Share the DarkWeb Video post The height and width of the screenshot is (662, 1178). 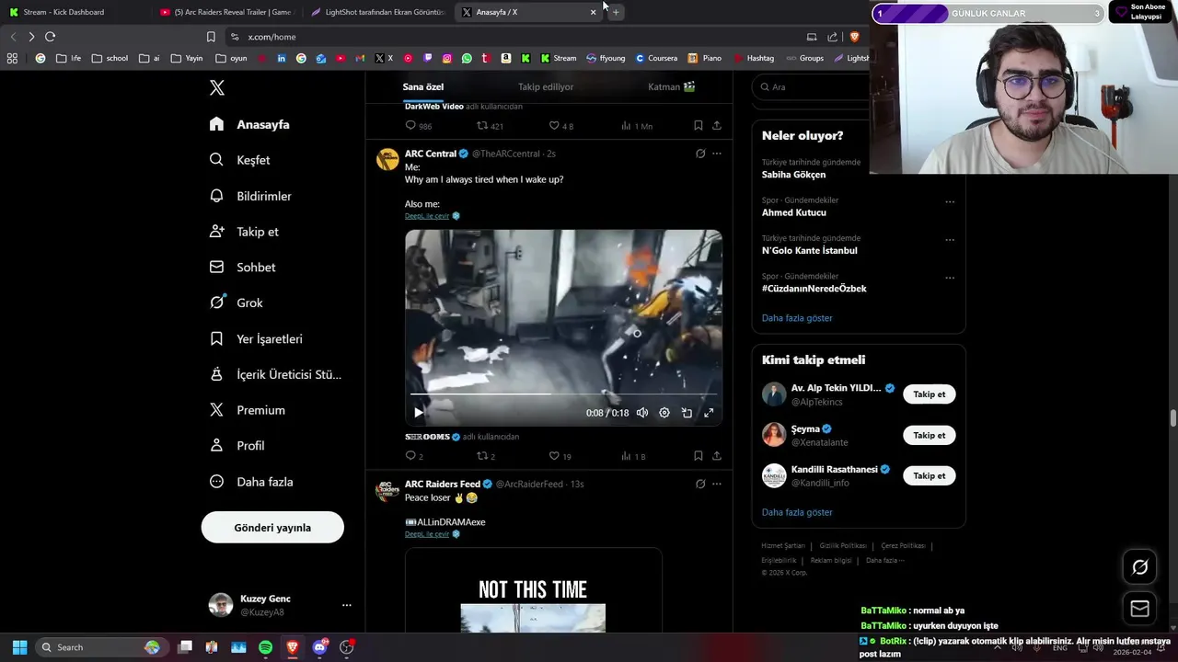coord(717,126)
